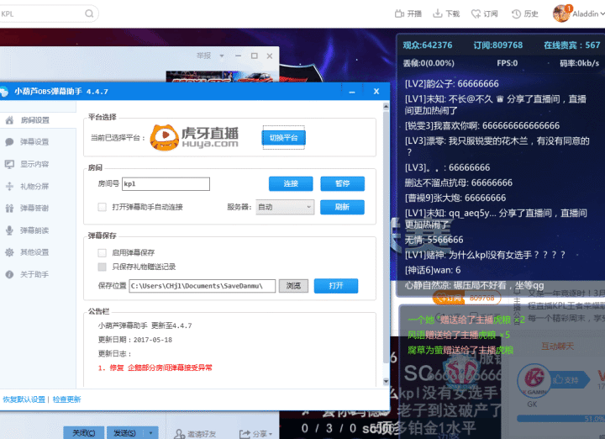The height and width of the screenshot is (439, 605).
Task: Focus the 房间号 input field
Action: tap(166, 184)
